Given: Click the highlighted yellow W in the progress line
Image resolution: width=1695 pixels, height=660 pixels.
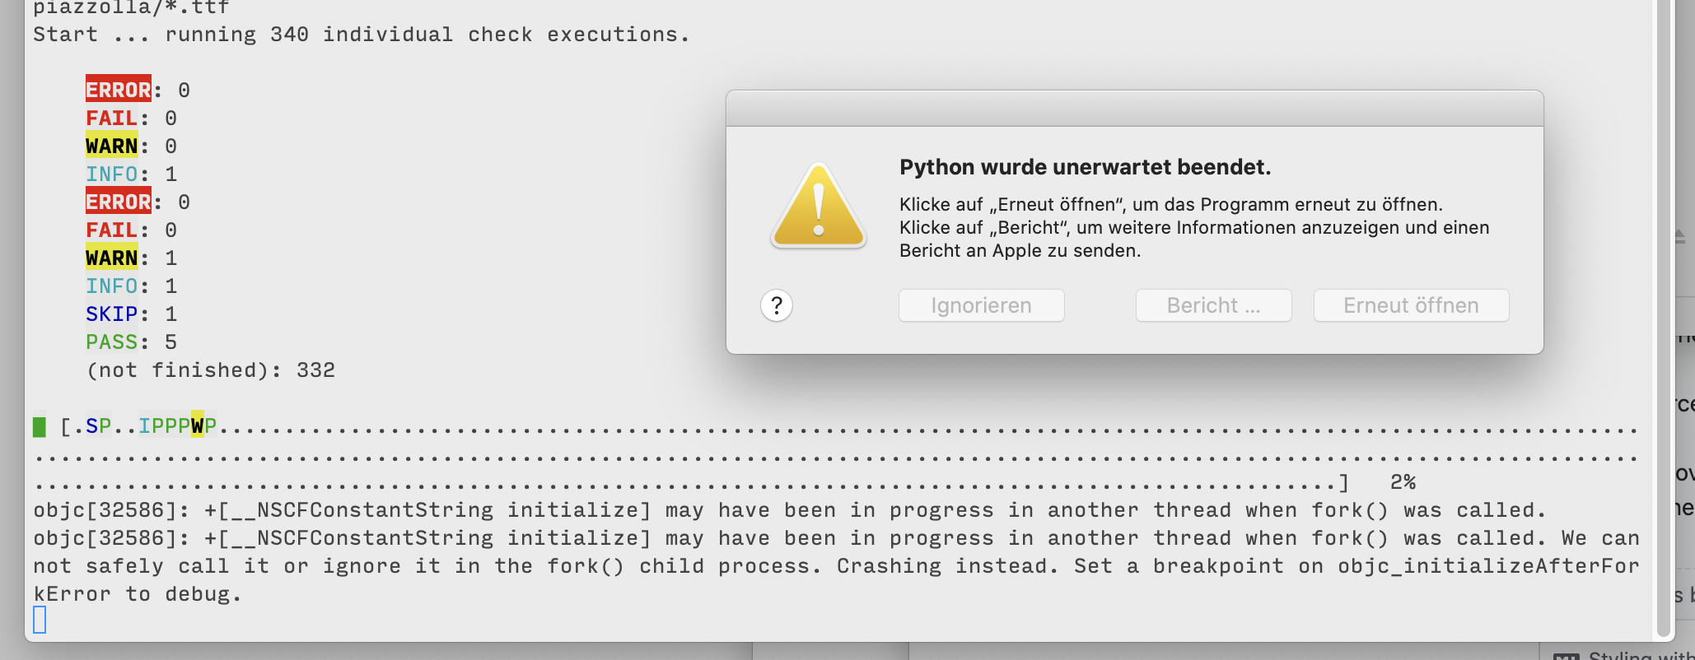Looking at the screenshot, I should point(198,426).
